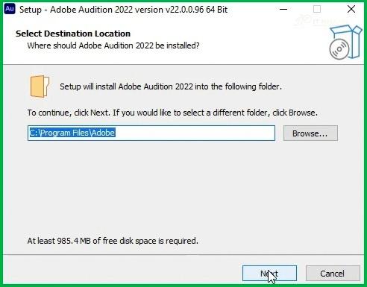Screen dimensions: 367x287
Task: Click the Adobe Audition Au title bar icon
Action: [10, 9]
